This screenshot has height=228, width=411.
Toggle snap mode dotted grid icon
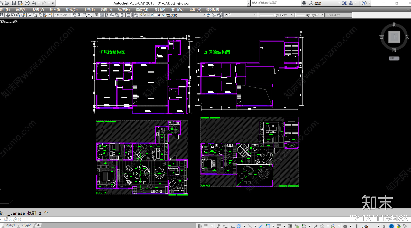point(207,226)
